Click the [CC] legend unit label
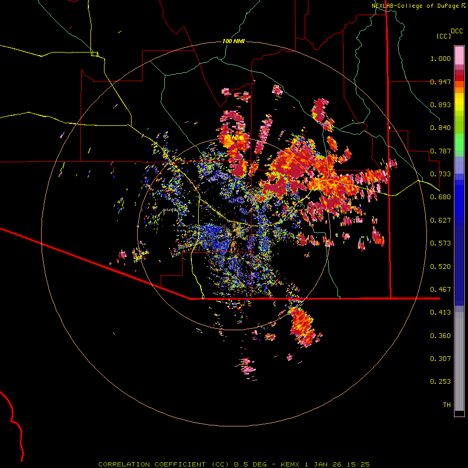The height and width of the screenshot is (468, 468). coord(444,36)
